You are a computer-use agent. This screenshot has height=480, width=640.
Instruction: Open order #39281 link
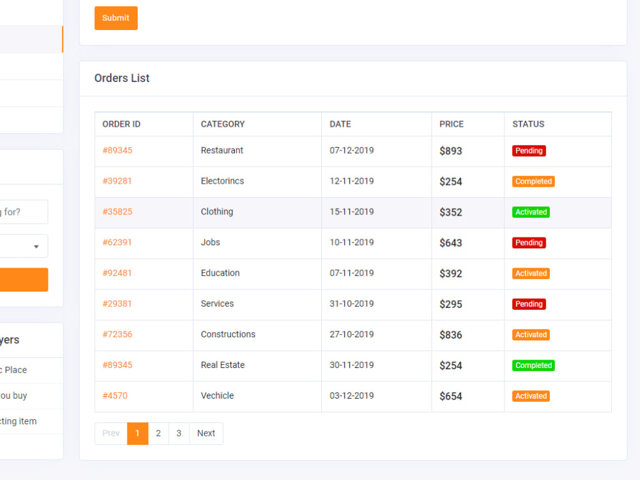pyautogui.click(x=117, y=181)
